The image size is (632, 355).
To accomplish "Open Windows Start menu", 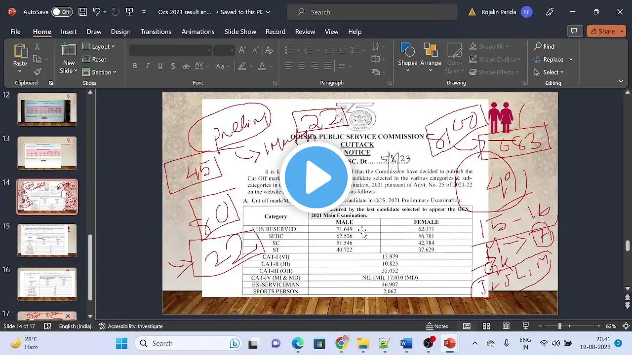I will click(x=121, y=343).
